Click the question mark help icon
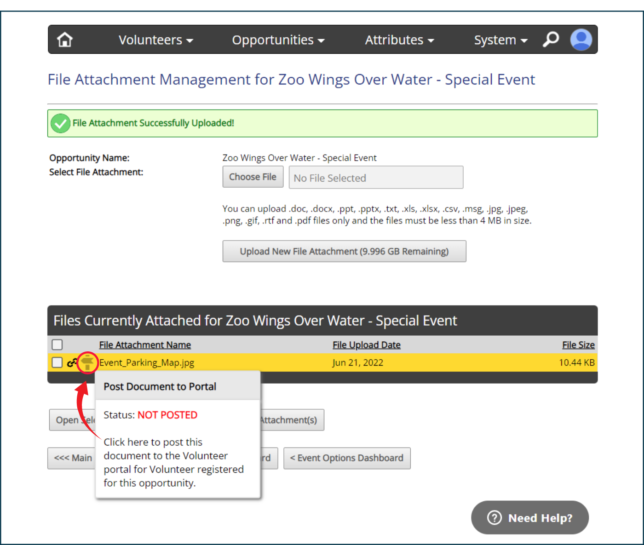Viewport: 644px width, 545px height. pos(494,517)
